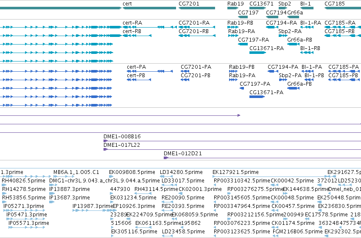The height and width of the screenshot is (238, 361).
Task: Select EST label MB6A.1_1.O05.C1
Action: (76, 172)
